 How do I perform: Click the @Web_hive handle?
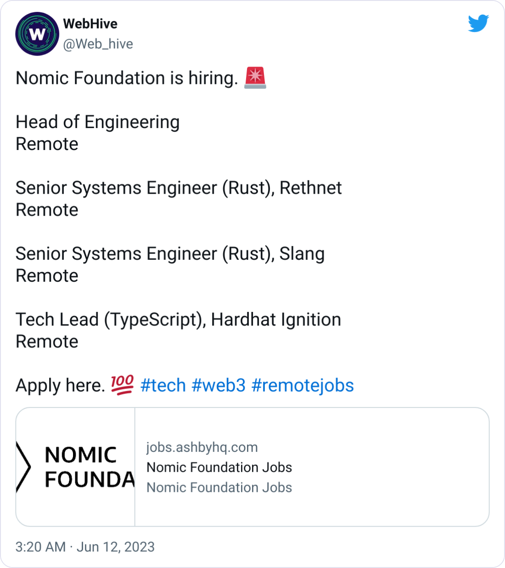tap(97, 44)
